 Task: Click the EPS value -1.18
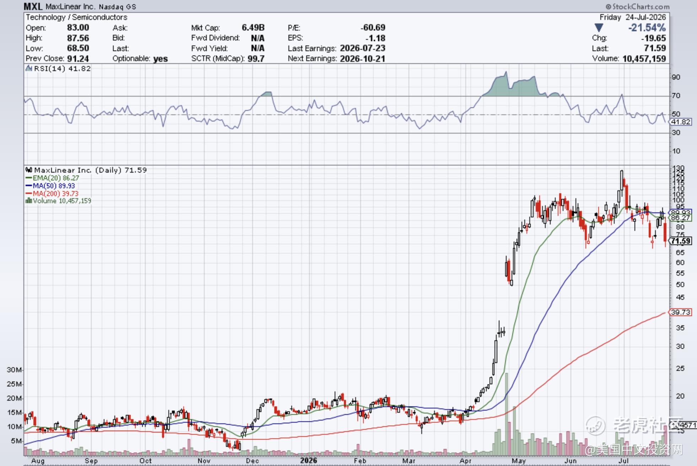point(375,38)
